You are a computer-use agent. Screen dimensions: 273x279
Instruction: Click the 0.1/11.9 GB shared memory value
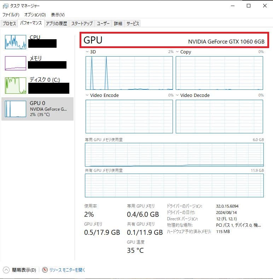pos(145,232)
